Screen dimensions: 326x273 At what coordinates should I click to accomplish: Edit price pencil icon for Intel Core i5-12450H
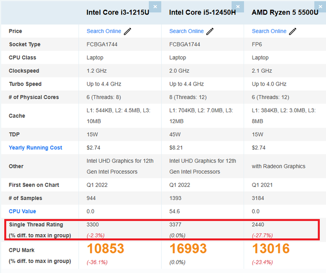(210, 31)
